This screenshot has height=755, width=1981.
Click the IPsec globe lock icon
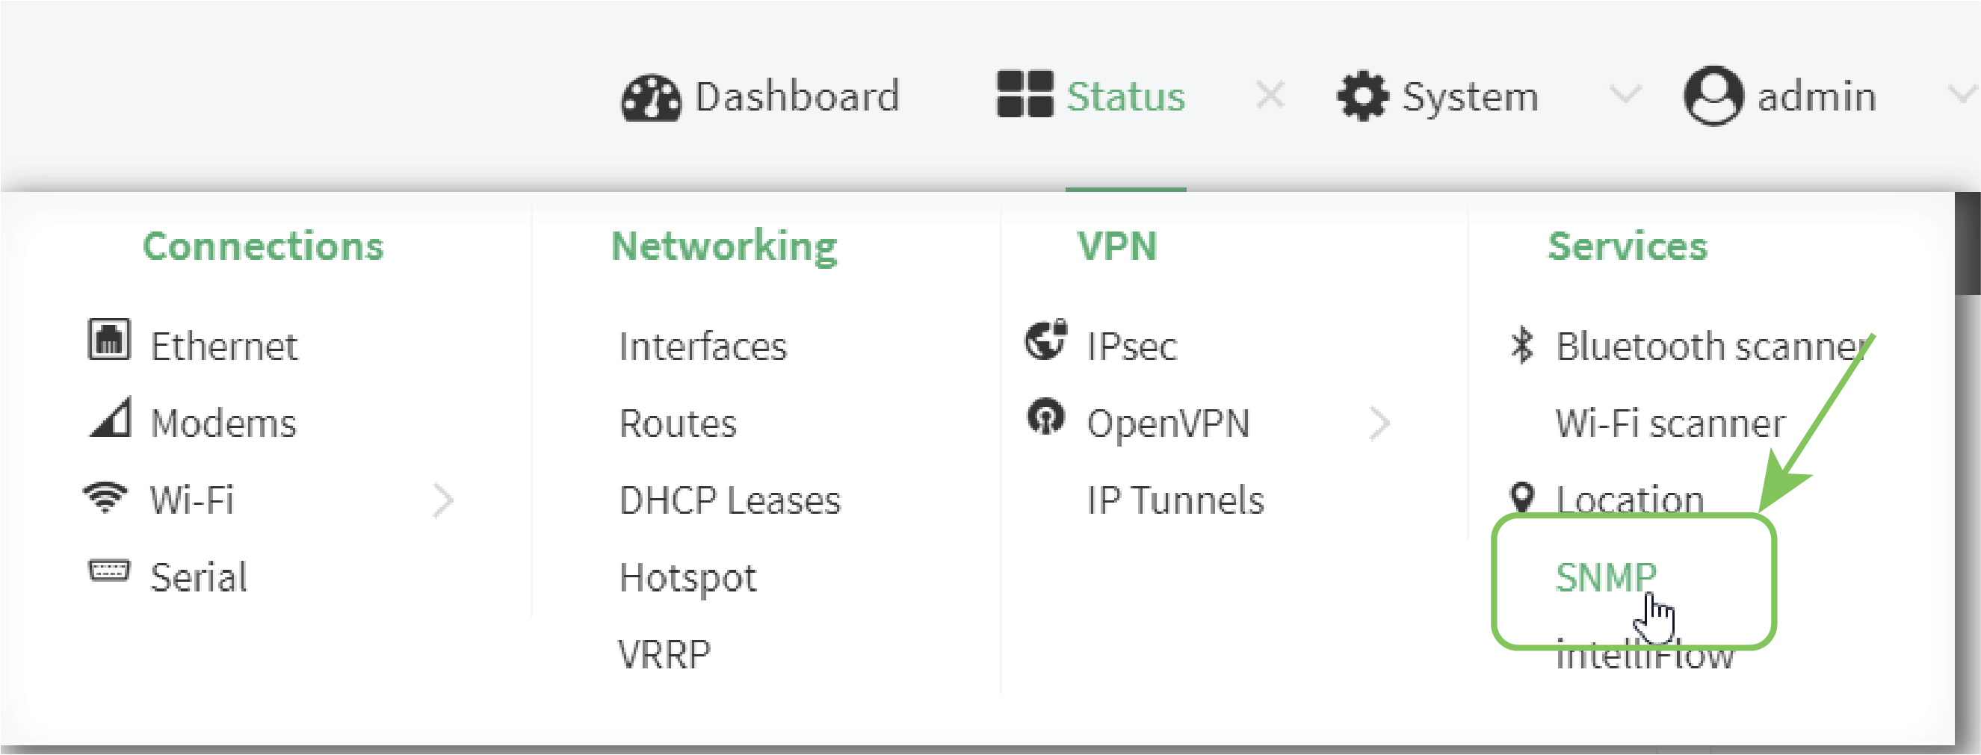pyautogui.click(x=1046, y=340)
